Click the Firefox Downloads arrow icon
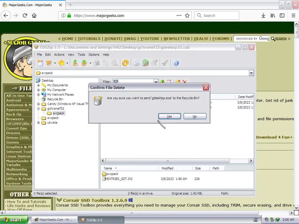The height and width of the screenshot is (224, 299). [x=263, y=15]
